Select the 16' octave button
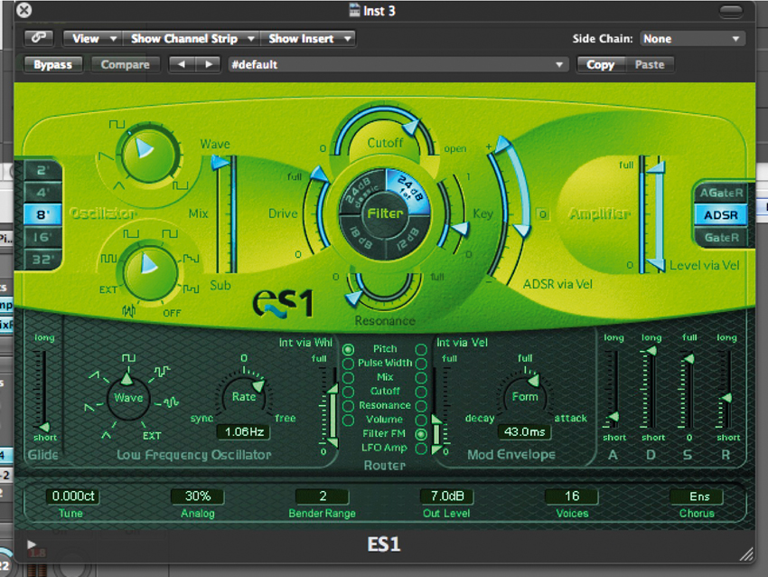 click(x=43, y=237)
